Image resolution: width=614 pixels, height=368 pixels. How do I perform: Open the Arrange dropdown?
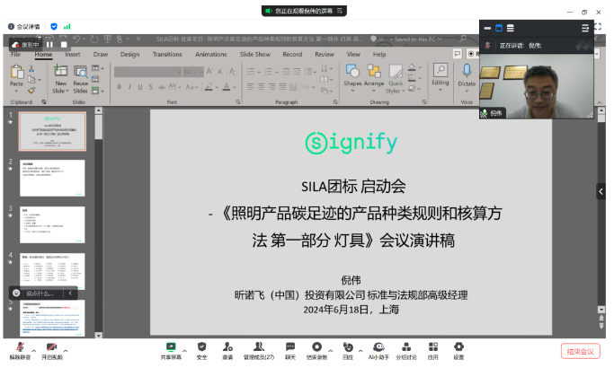click(374, 78)
